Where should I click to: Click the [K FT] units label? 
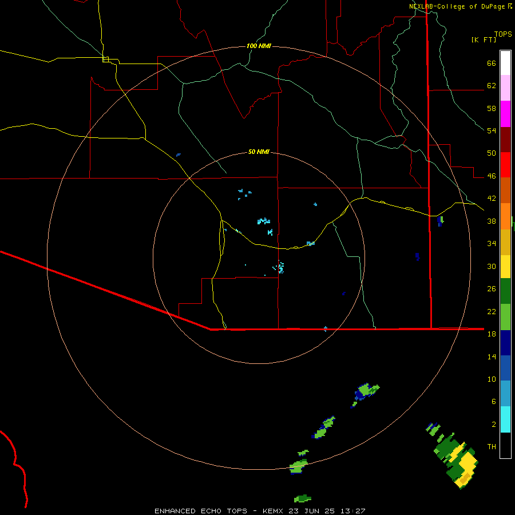[x=484, y=40]
